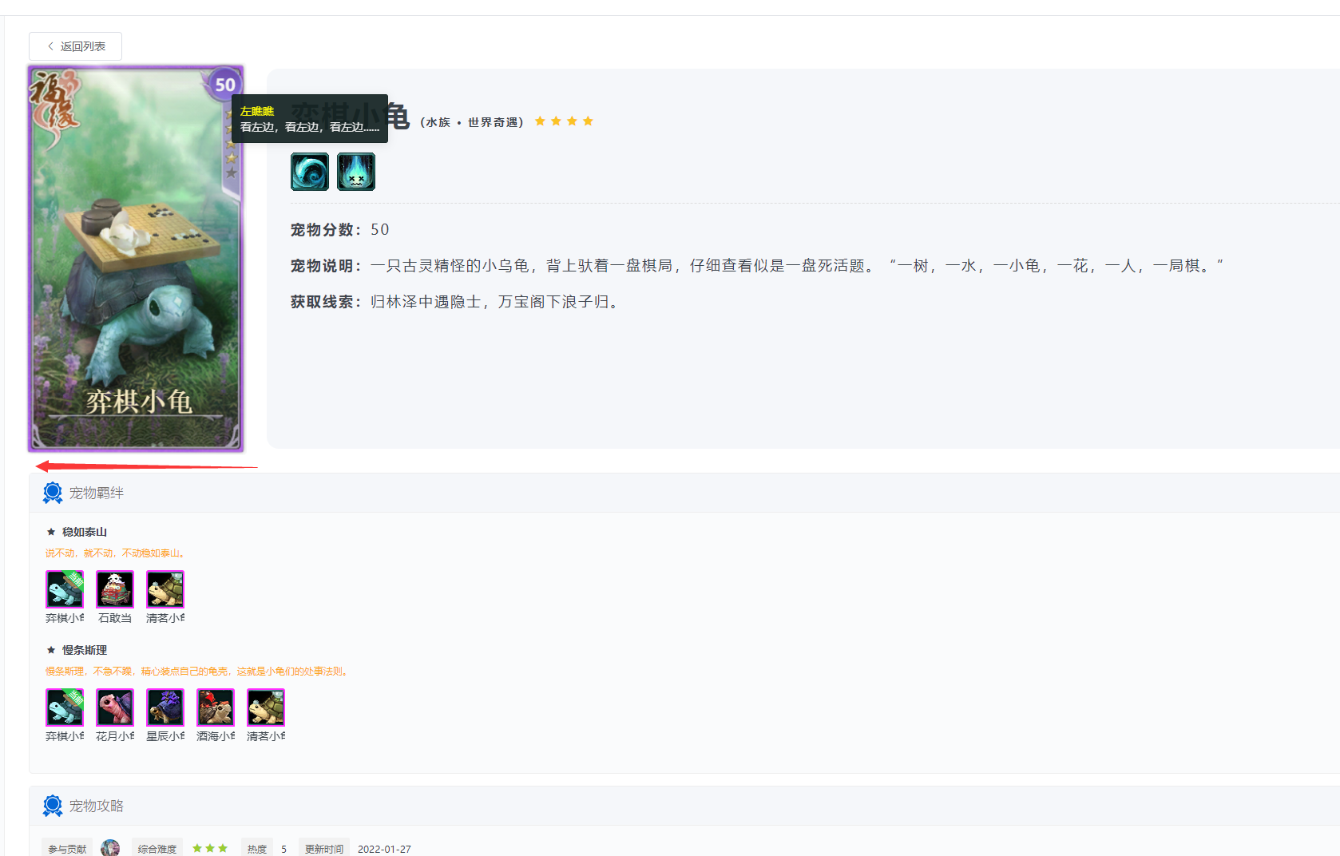Open the 星辰小龟 pet icon
This screenshot has height=856, width=1340.
click(x=165, y=707)
